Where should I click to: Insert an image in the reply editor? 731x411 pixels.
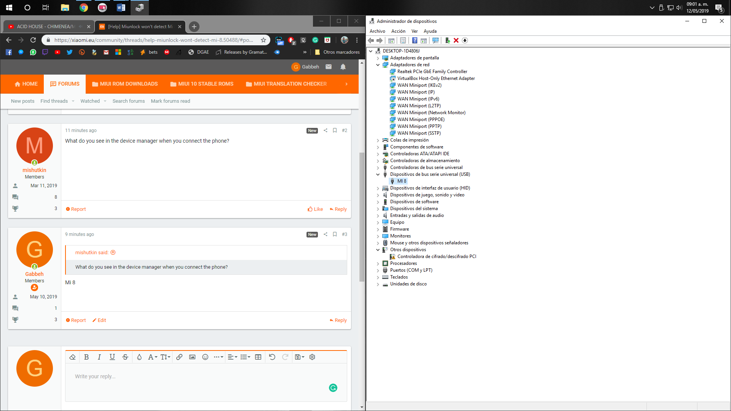(192, 357)
